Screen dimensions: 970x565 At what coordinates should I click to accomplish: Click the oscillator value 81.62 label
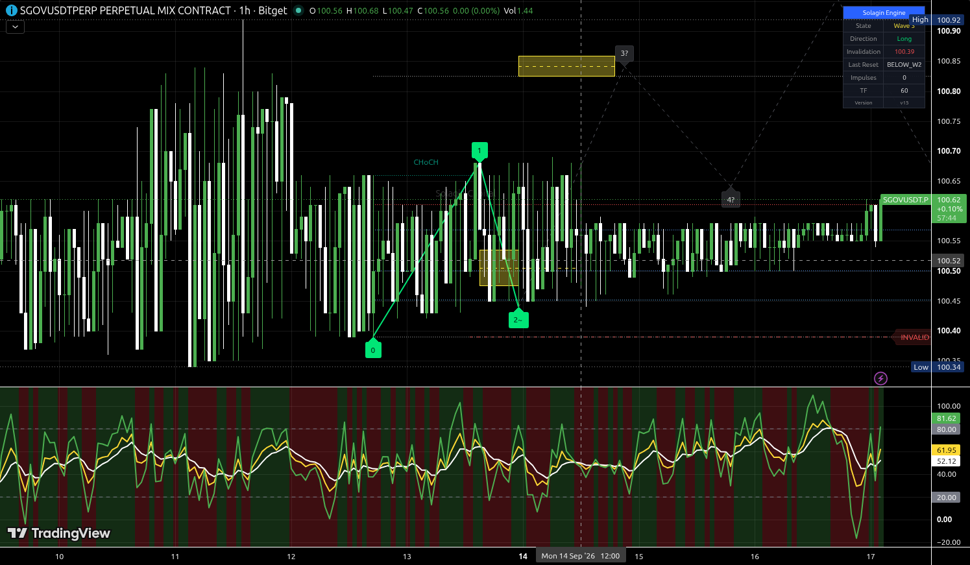[x=947, y=418]
